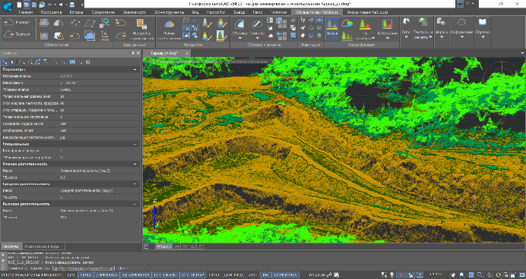Go to the 3D-инструменты ribbon tab

pos(169,12)
